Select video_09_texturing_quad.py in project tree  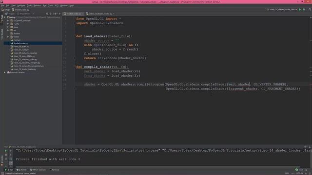(24, 53)
